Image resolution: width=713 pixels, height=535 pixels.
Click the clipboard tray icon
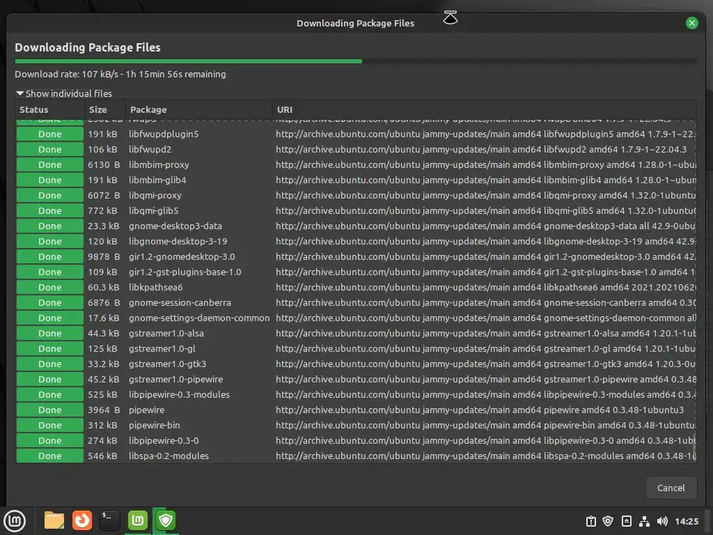(590, 521)
